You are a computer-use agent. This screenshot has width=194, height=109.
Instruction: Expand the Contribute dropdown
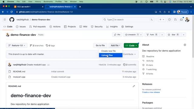(x=129, y=54)
